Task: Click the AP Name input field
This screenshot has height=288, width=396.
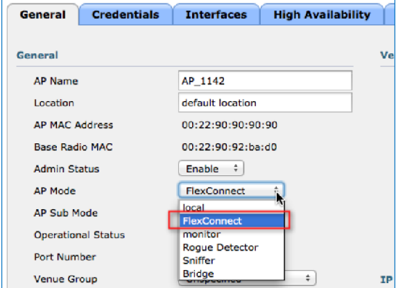Action: pyautogui.click(x=265, y=81)
